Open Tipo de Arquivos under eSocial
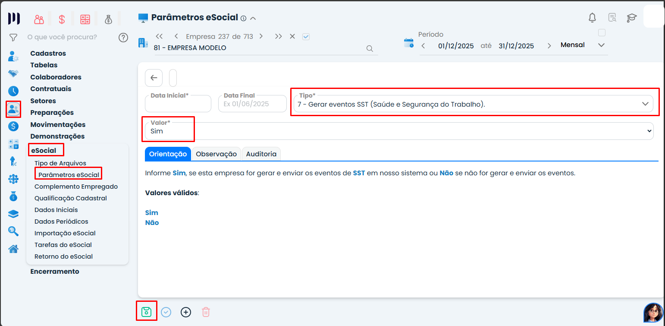The image size is (665, 326). pos(60,163)
